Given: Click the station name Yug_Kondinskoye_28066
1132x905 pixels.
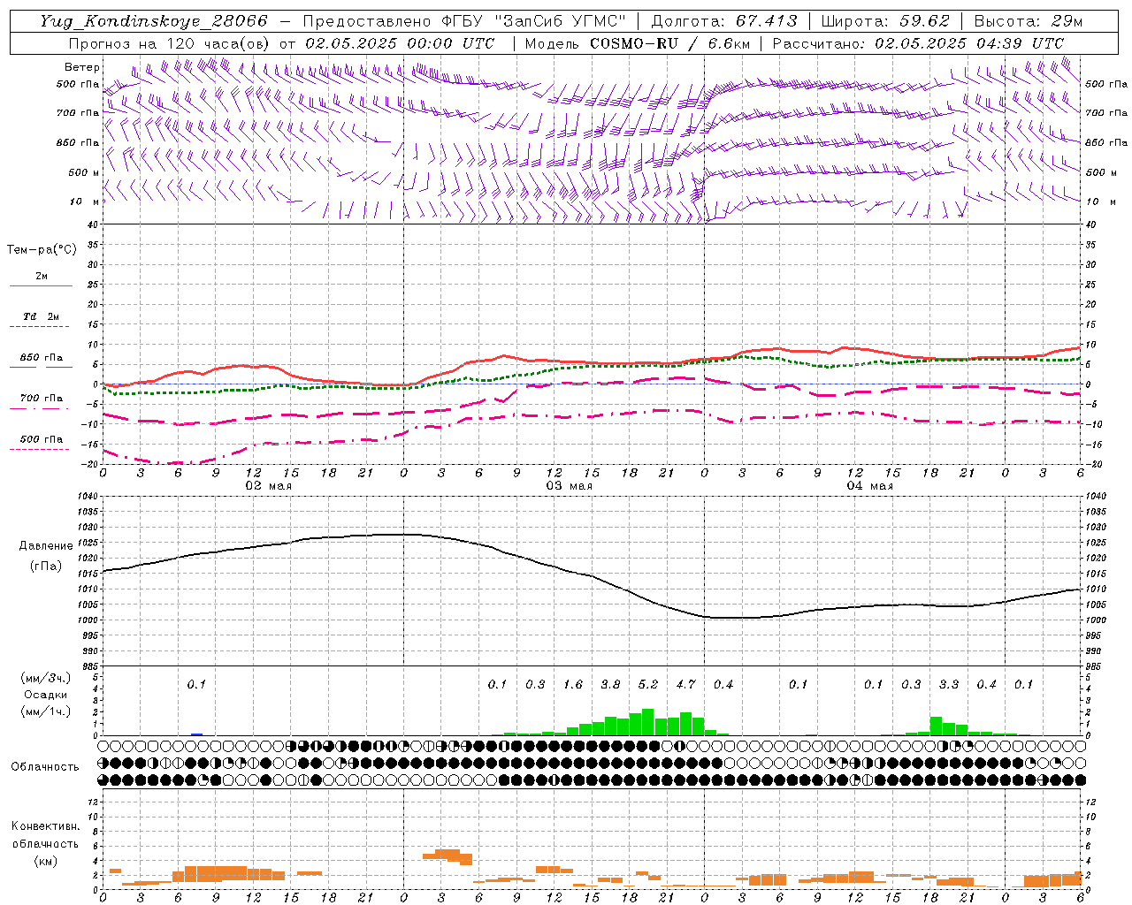Looking at the screenshot, I should 153,21.
